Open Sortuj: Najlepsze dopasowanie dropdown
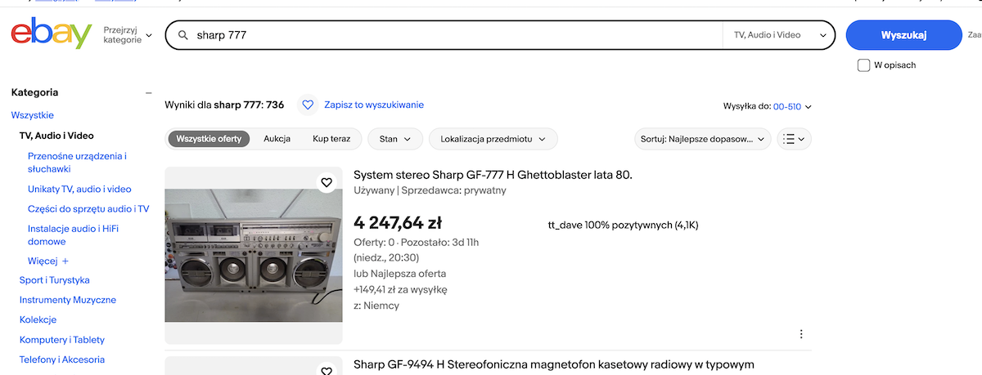This screenshot has width=982, height=375. pyautogui.click(x=703, y=139)
